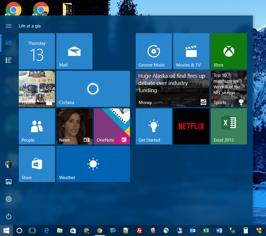
Task: Open the blue desktop app icon on taskbar
Action: tap(113, 231)
